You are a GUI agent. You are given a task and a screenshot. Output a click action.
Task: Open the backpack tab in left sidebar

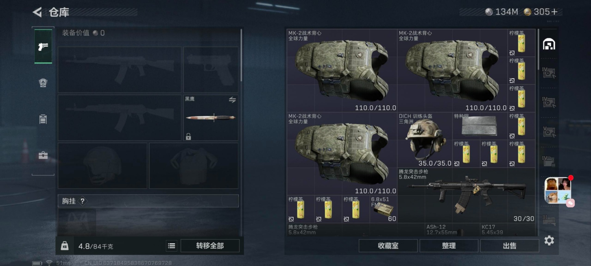click(43, 83)
